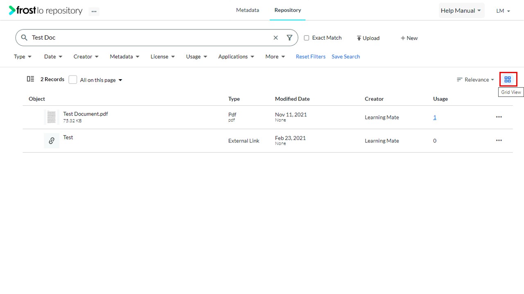Screen dimensions: 524x294
Task: Open the LM user menu
Action: [503, 11]
